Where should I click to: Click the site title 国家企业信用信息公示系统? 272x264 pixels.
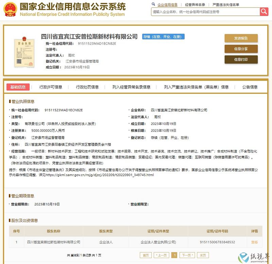tap(73, 6)
